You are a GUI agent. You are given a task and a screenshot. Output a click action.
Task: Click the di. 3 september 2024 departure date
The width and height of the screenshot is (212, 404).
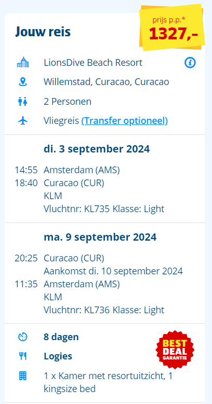pyautogui.click(x=97, y=149)
